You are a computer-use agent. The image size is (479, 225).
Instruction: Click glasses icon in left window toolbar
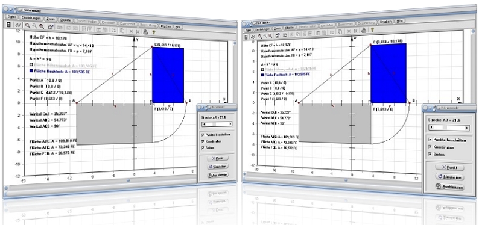coord(17,26)
